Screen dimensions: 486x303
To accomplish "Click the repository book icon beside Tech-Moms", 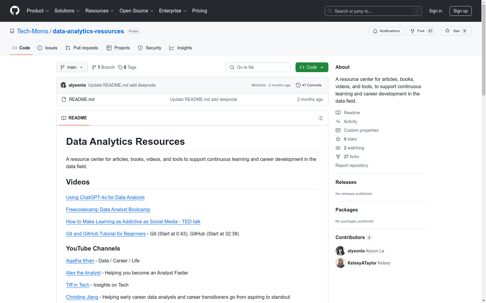I will [12, 31].
